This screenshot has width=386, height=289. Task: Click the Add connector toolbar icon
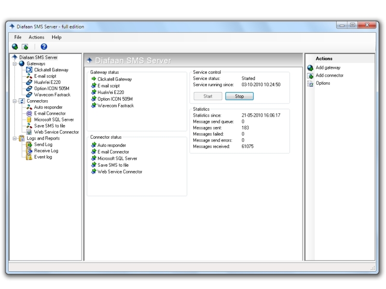[25, 46]
